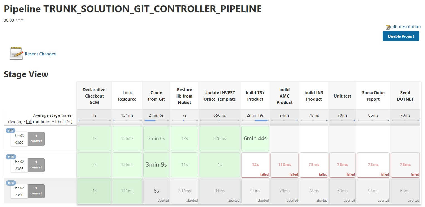This screenshot has width=425, height=207.
Task: Click the Clone from Git average time bar
Action: pos(156,120)
